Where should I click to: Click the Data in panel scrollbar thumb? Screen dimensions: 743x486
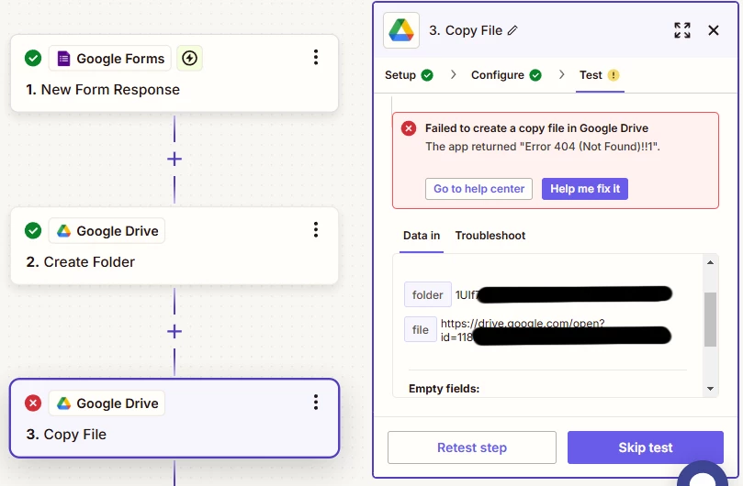click(710, 319)
